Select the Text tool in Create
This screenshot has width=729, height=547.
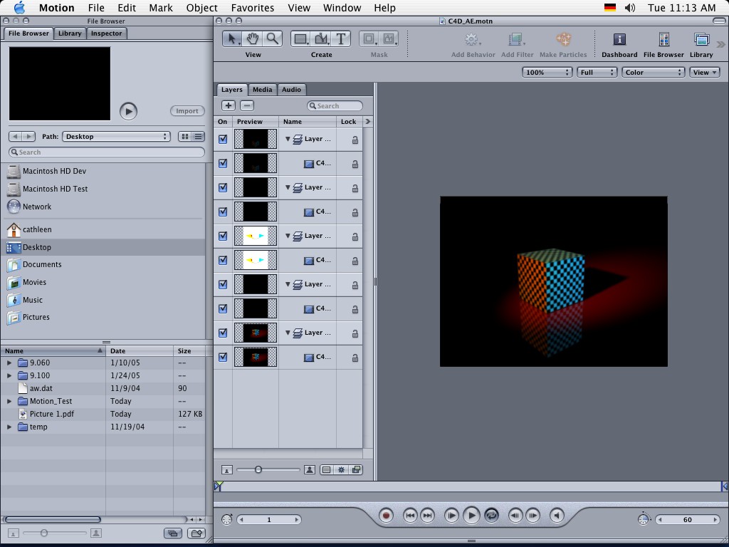tap(341, 38)
